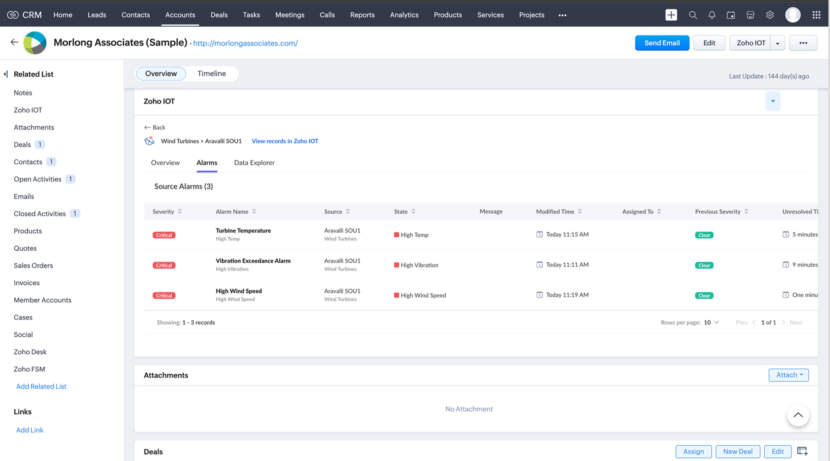The height and width of the screenshot is (461, 830).
Task: Open View records in Zoho IOT link
Action: 285,141
